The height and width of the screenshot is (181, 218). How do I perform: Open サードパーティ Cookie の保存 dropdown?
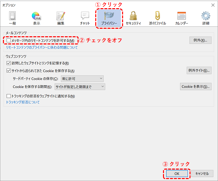[82, 79]
